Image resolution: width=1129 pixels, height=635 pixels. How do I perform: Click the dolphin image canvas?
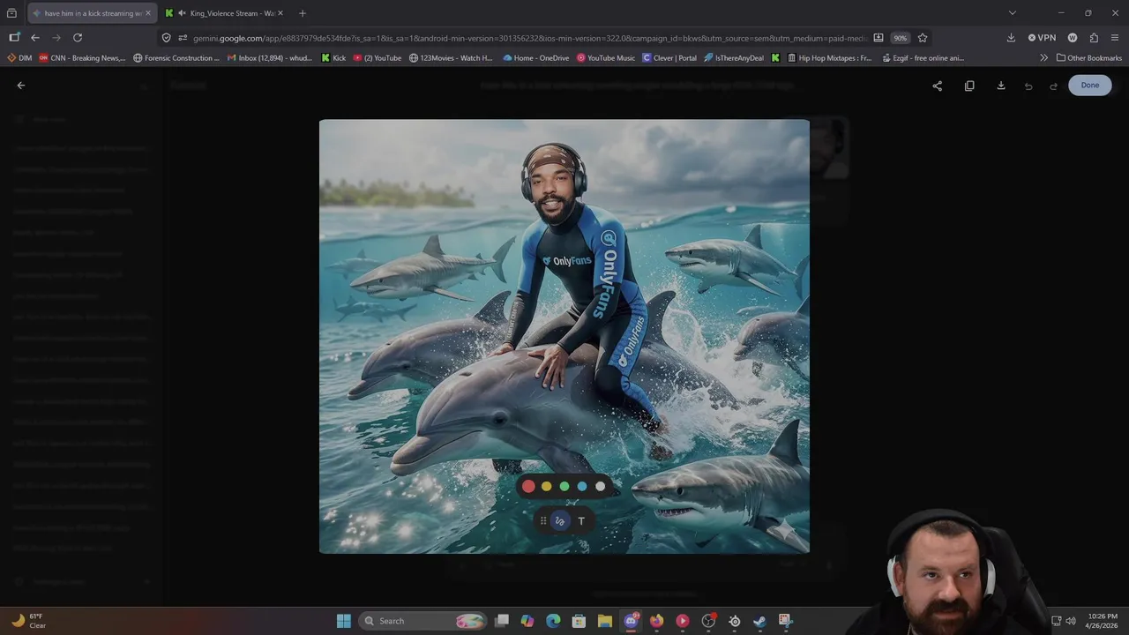tap(564, 336)
